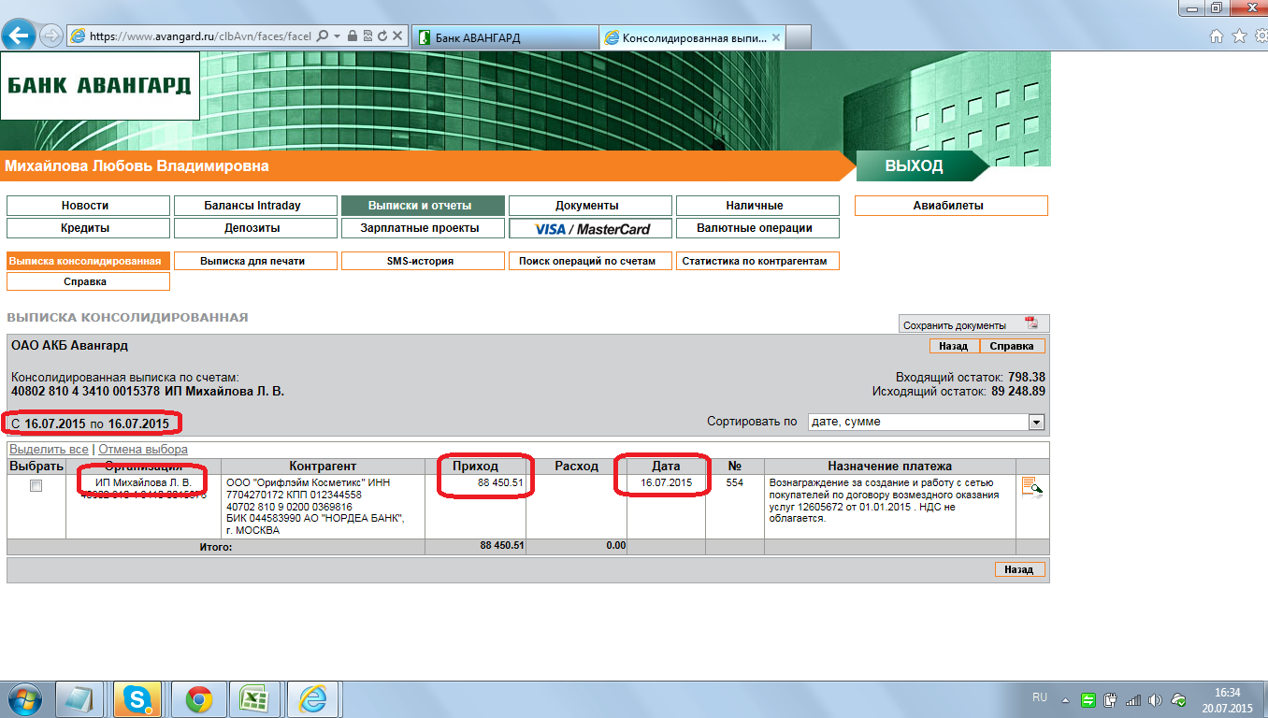The height and width of the screenshot is (718, 1268).
Task: Go back using the browser back arrow
Action: (20, 36)
